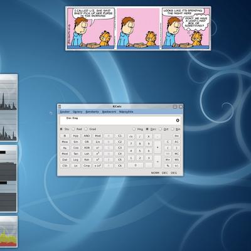Click the Rsh right shift button
Image resolution: width=251 pixels, height=251 pixels.
coord(87,159)
